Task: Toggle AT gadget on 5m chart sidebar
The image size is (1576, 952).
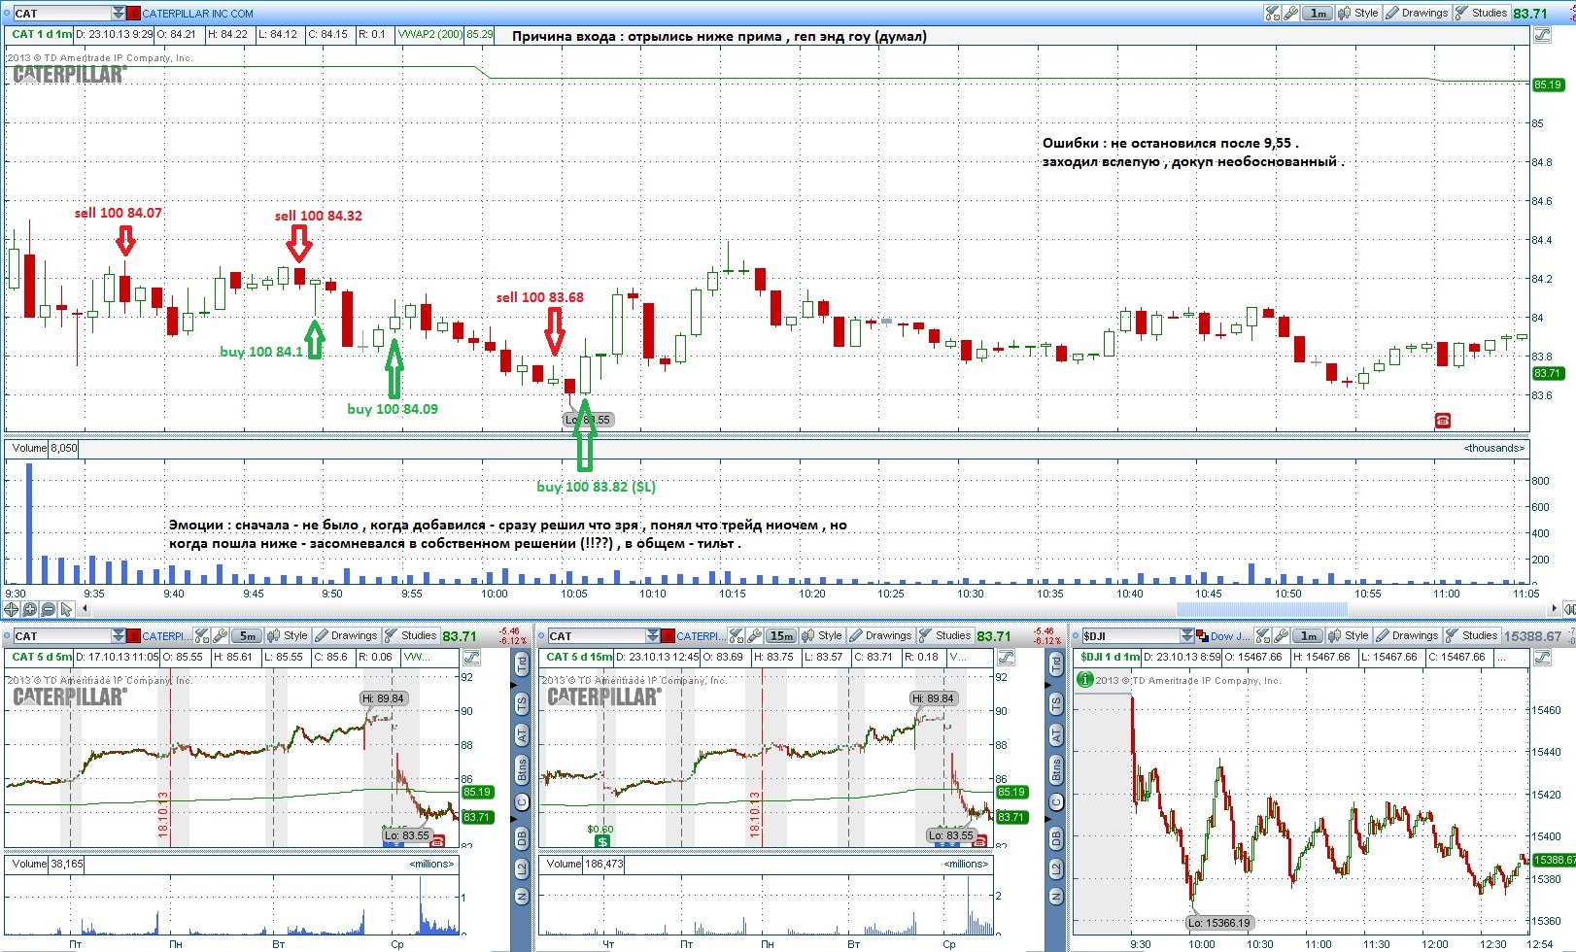Action: point(522,735)
